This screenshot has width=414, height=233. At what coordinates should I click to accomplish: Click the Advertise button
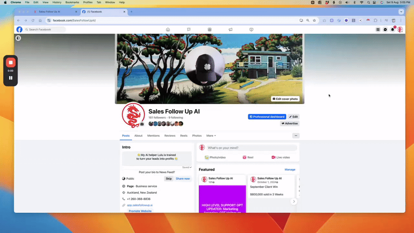pos(289,123)
